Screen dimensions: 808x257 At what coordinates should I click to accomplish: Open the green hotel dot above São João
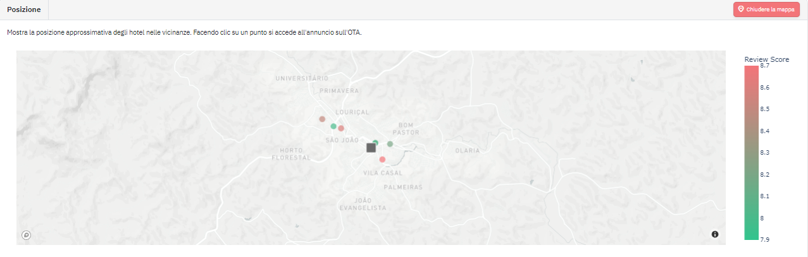[333, 126]
